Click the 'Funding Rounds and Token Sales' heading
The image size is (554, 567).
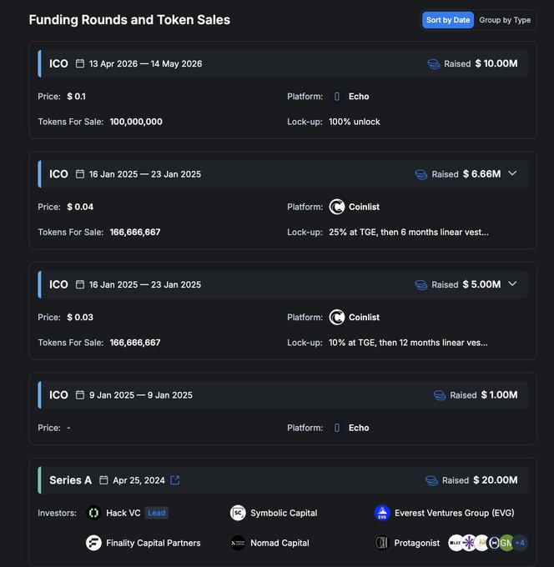129,19
